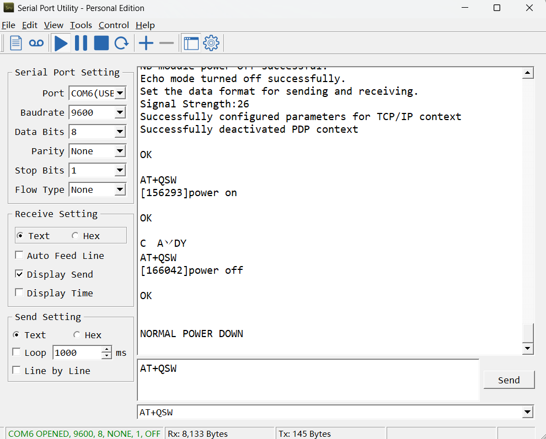Image resolution: width=546 pixels, height=439 pixels.
Task: Open the Edit menu
Action: pos(30,25)
